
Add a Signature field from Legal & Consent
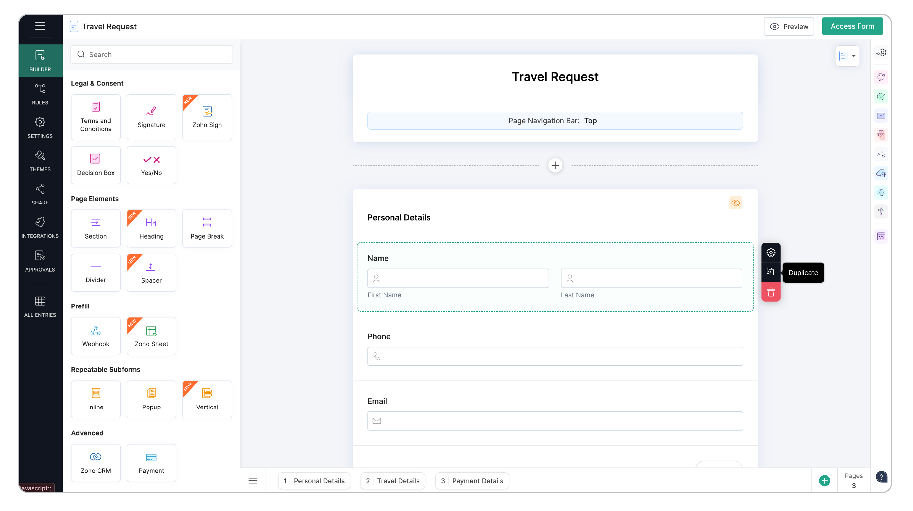pos(151,117)
